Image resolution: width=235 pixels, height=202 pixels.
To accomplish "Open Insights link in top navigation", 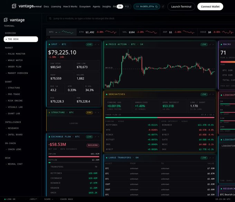I will coord(106,7).
